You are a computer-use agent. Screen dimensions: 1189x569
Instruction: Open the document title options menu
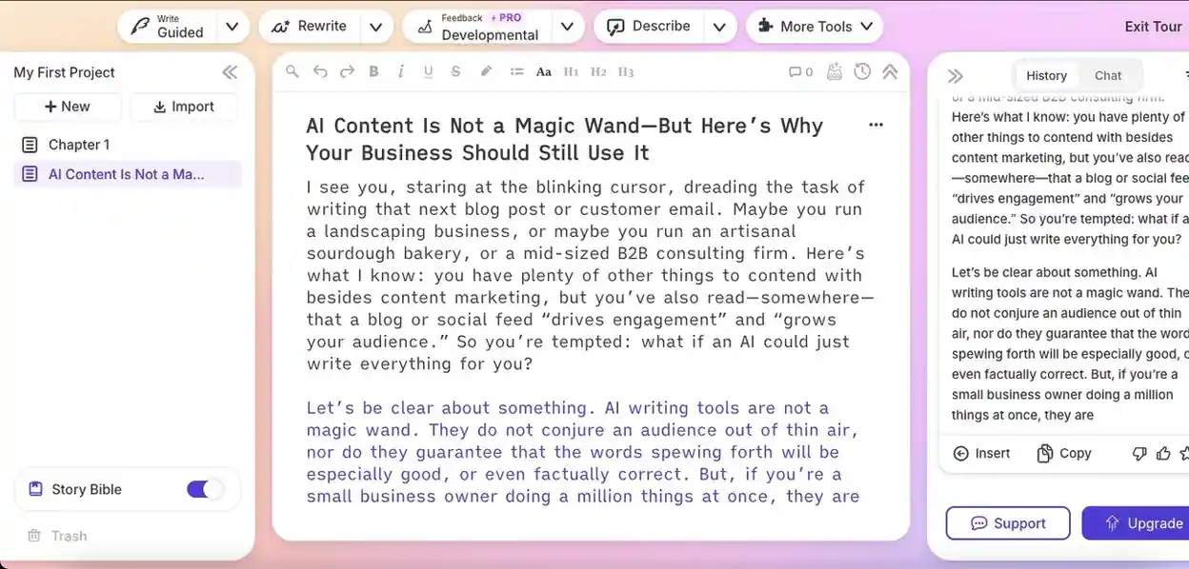tap(876, 125)
